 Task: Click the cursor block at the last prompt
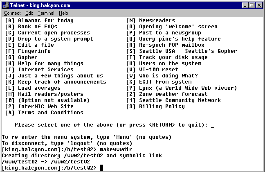coord(101,168)
